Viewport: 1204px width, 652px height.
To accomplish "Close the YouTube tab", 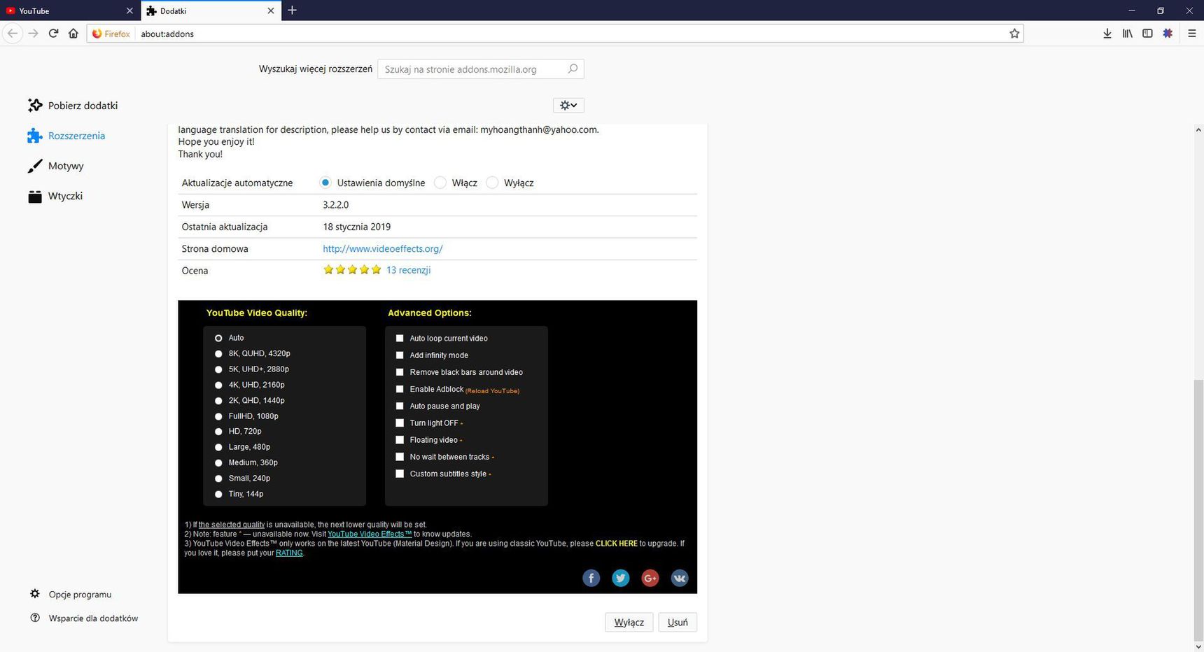I will pyautogui.click(x=129, y=10).
